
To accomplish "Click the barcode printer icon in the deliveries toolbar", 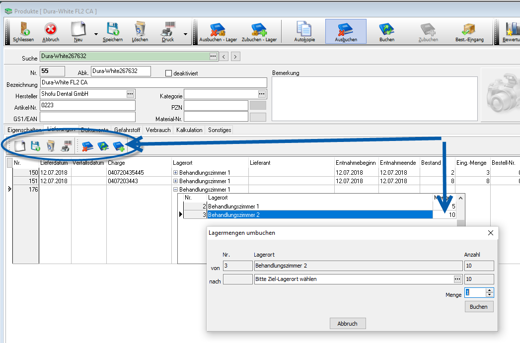I will pyautogui.click(x=67, y=146).
